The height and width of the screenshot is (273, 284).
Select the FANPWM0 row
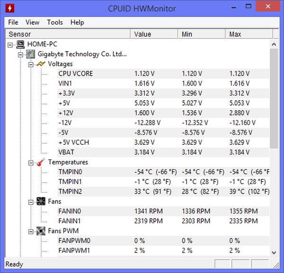pyautogui.click(x=163, y=241)
